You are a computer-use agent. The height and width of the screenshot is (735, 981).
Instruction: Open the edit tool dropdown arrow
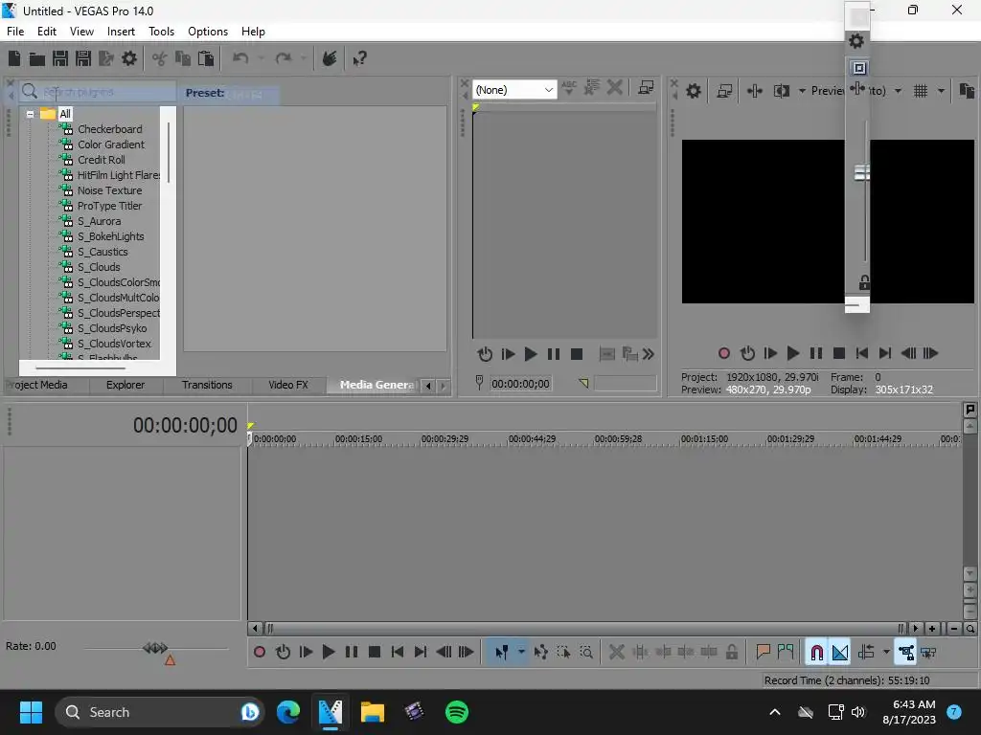[x=521, y=653]
